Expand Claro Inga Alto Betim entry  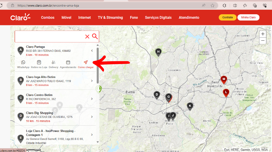click(x=92, y=81)
